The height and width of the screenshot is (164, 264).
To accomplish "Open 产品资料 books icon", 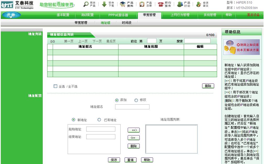I will (x=123, y=4).
